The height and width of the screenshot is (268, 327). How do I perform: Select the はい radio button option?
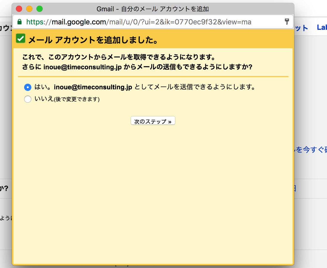pyautogui.click(x=28, y=87)
